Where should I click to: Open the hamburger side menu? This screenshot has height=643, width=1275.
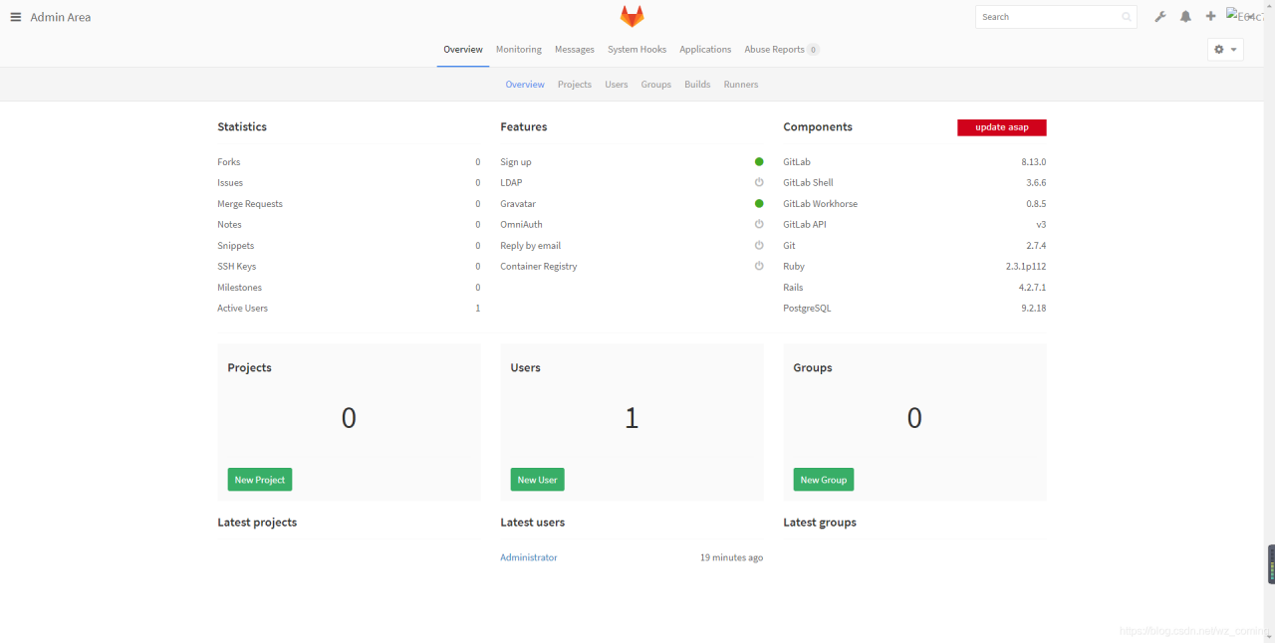[16, 17]
